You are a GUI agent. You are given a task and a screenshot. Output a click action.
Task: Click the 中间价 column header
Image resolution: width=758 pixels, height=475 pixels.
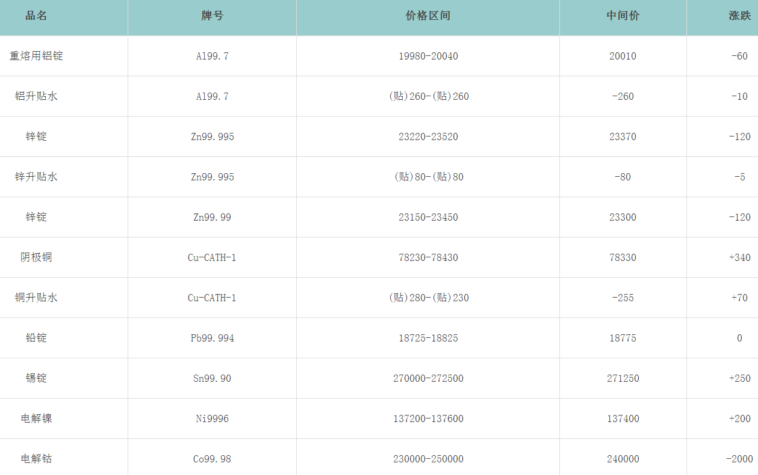pos(623,16)
